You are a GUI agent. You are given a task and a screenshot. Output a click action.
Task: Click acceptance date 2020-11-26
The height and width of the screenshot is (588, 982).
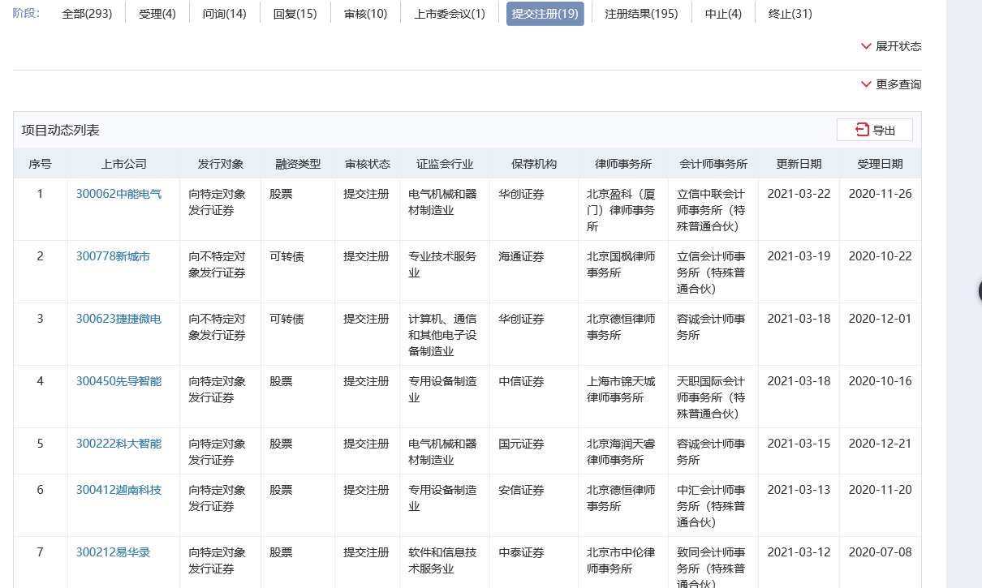881,194
